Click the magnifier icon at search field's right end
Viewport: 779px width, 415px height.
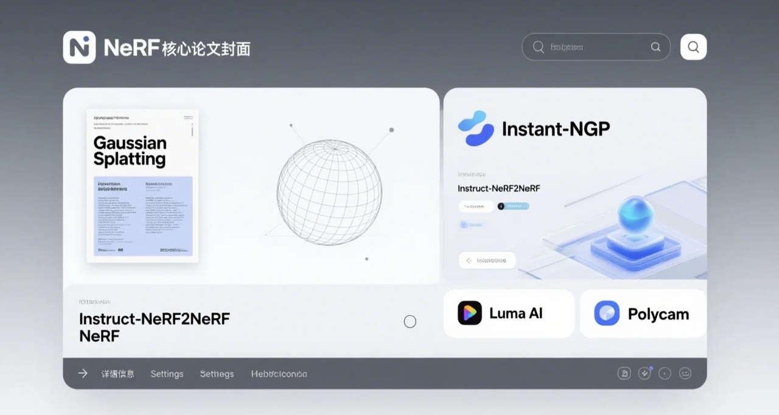click(x=655, y=47)
